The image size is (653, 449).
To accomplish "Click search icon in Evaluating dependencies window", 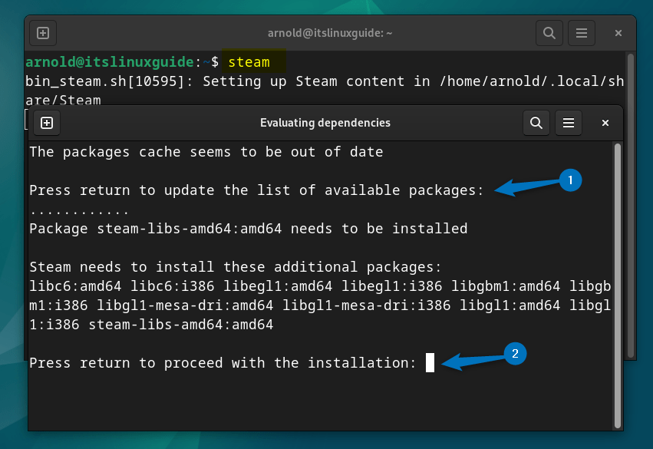I will [536, 123].
